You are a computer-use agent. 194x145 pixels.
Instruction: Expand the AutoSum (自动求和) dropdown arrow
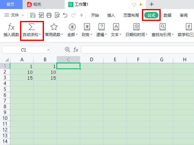(40, 35)
